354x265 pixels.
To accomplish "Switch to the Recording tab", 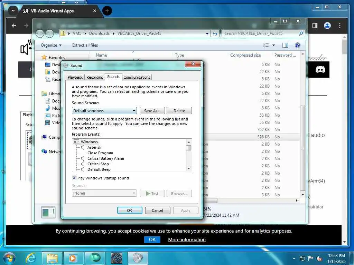I will click(95, 77).
